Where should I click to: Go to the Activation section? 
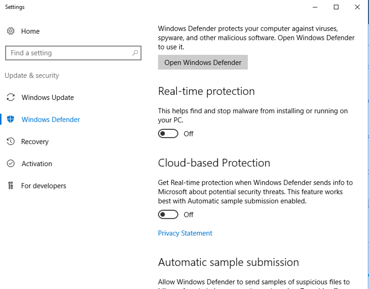(x=37, y=164)
